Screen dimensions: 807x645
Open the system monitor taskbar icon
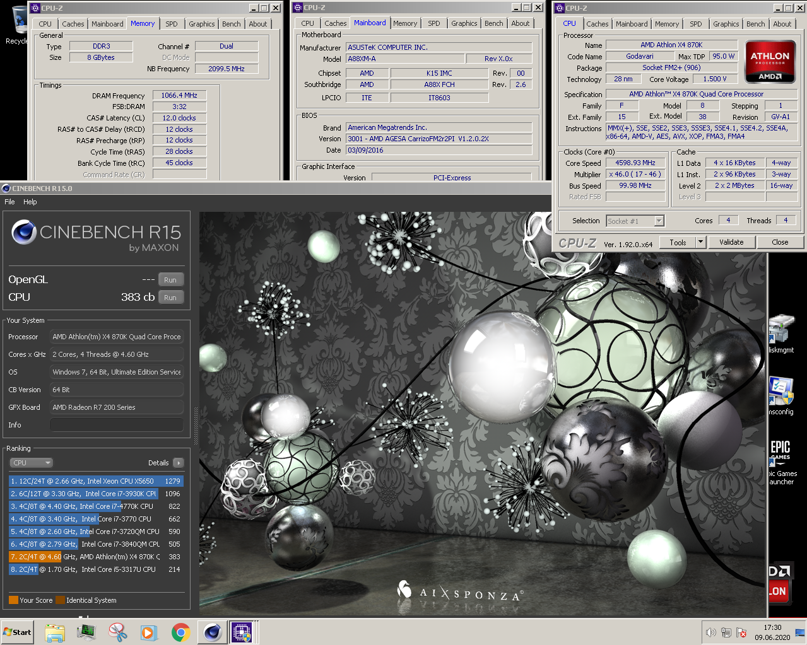(x=86, y=632)
